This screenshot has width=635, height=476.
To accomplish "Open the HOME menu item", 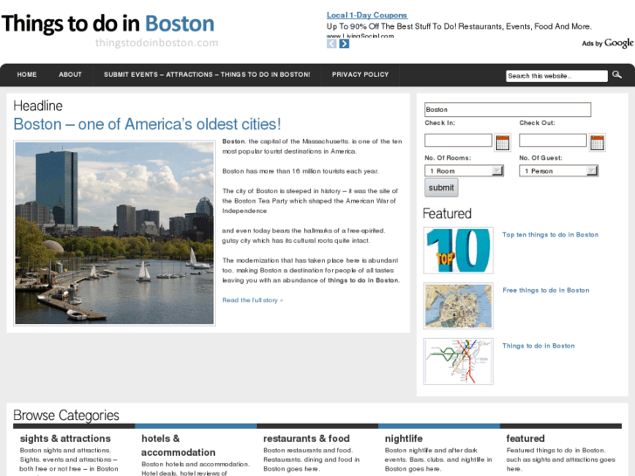I will [x=27, y=74].
